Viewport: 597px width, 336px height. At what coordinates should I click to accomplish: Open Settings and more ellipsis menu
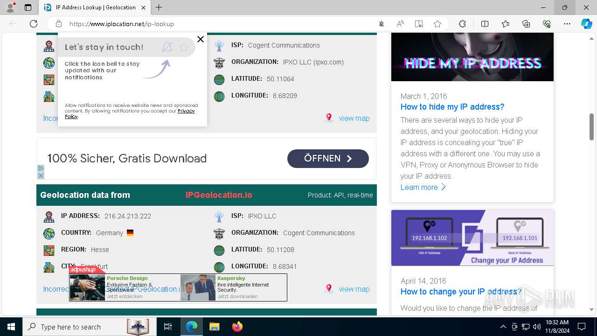coord(567,24)
